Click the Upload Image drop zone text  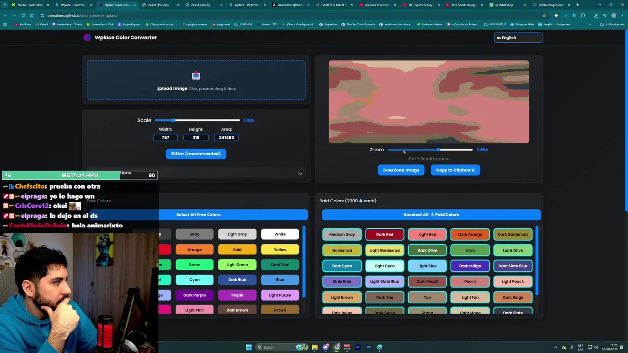pyautogui.click(x=172, y=89)
